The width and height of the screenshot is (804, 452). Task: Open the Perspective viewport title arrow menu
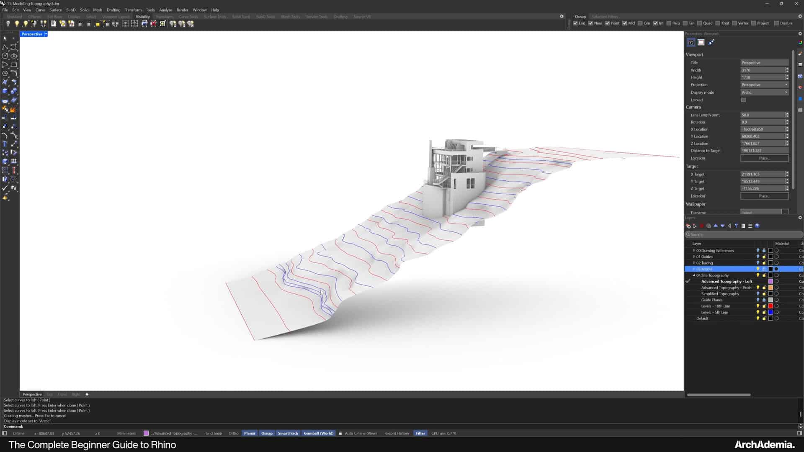(x=46, y=34)
